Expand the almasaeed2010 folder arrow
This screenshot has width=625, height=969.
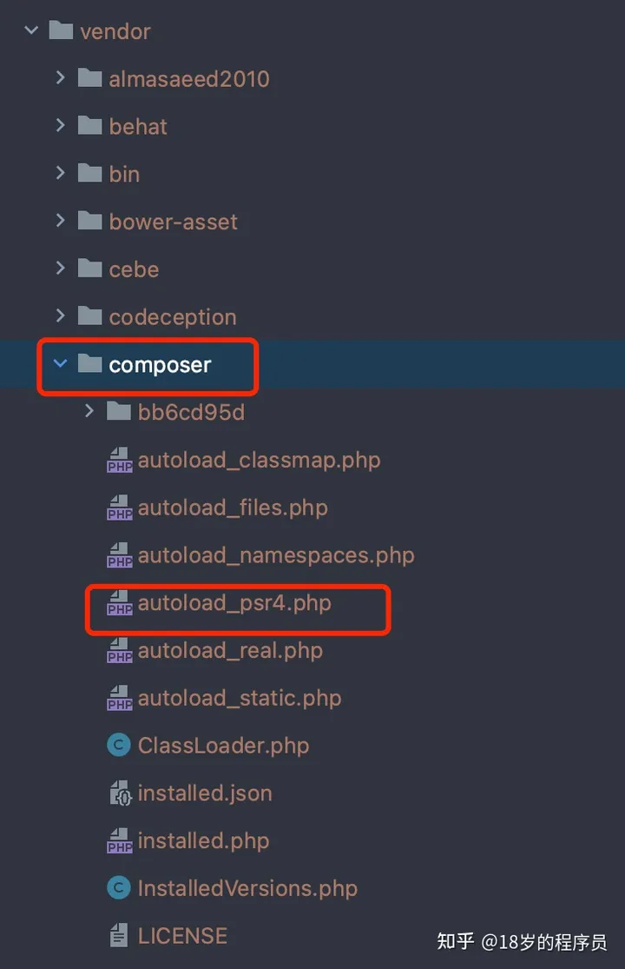61,78
